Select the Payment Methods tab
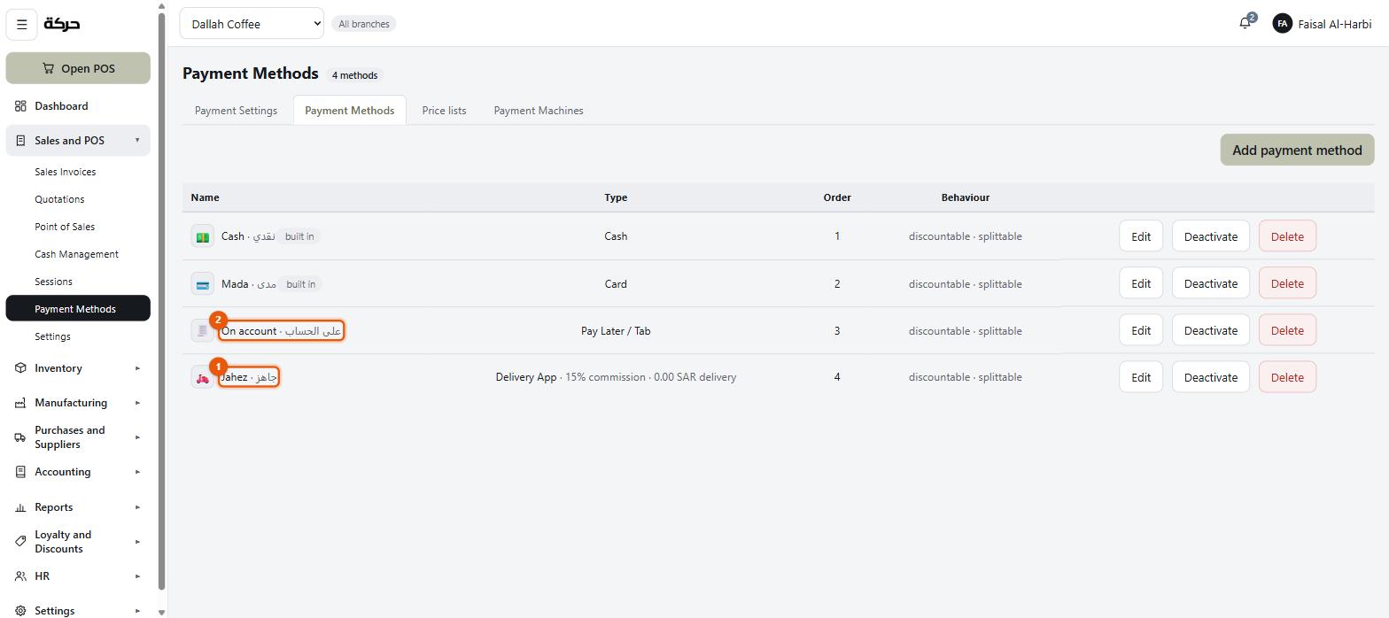The image size is (1389, 618). 350,111
